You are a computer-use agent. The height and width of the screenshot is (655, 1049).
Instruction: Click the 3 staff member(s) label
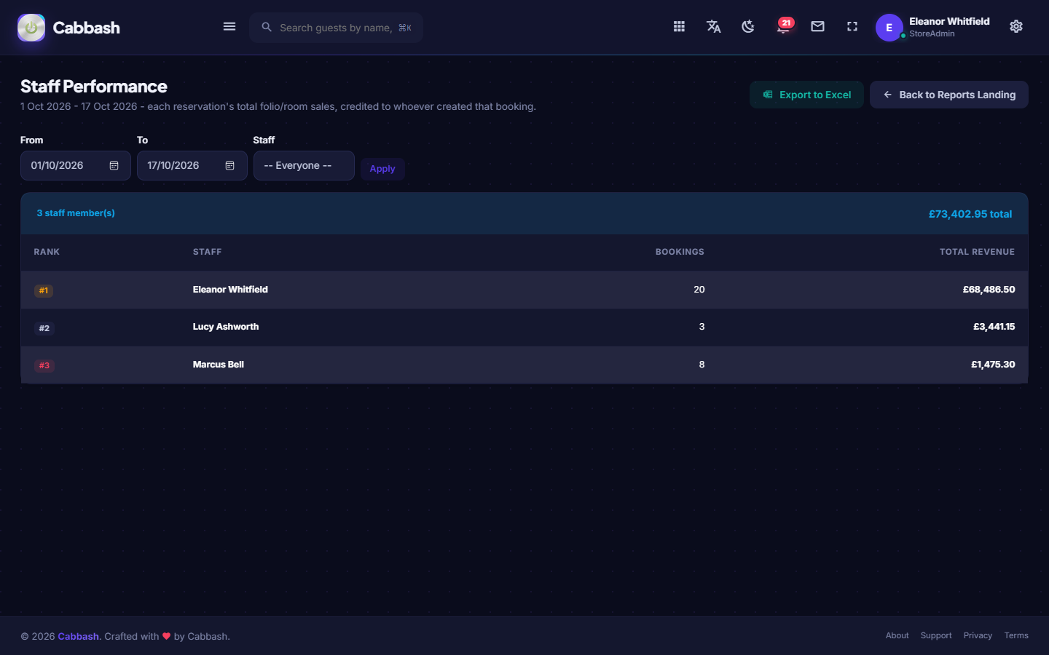click(76, 213)
